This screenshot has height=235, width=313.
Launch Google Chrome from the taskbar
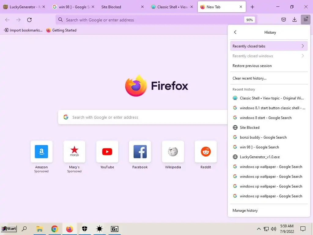pyautogui.click(x=54, y=229)
